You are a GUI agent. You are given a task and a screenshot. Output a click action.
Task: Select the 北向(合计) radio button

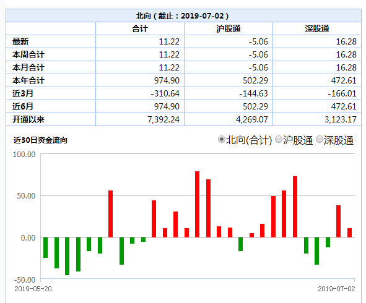tap(221, 140)
